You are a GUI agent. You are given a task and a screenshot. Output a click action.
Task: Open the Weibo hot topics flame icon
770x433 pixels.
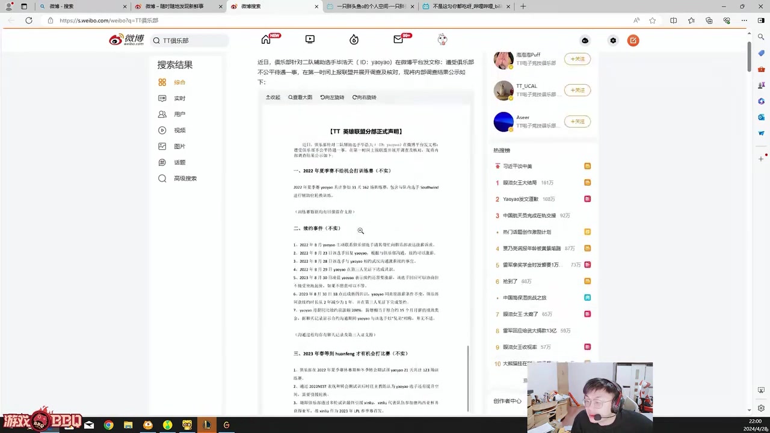tap(354, 40)
